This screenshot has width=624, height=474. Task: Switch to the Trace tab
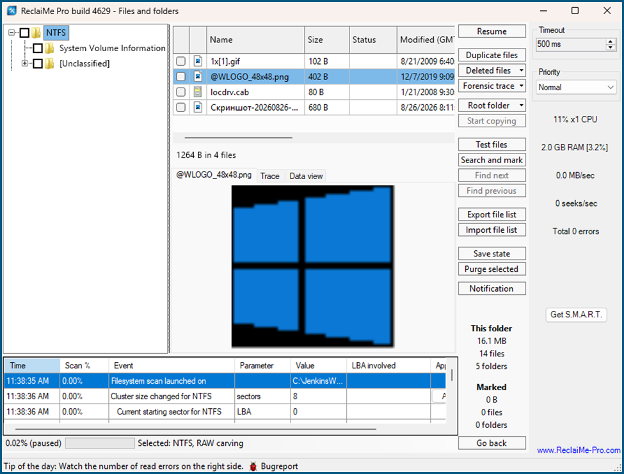pos(270,176)
